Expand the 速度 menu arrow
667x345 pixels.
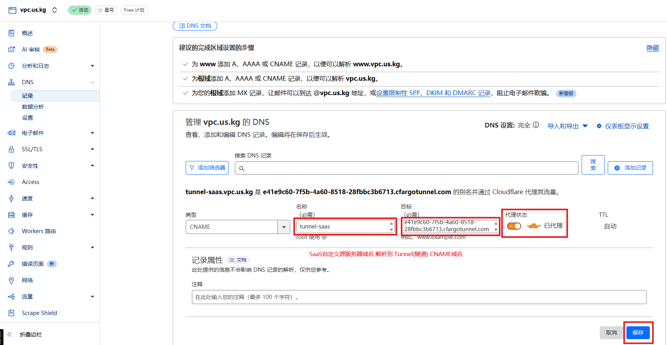(x=92, y=198)
